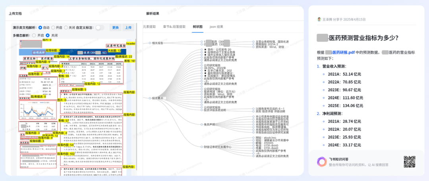Select 关闭 for 多模态解析
Image resolution: width=429 pixels, height=181 pixels.
(48, 35)
